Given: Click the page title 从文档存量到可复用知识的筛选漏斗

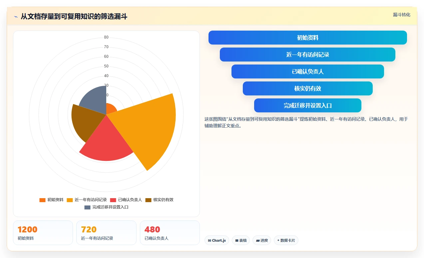Looking at the screenshot, I should click(x=74, y=17).
